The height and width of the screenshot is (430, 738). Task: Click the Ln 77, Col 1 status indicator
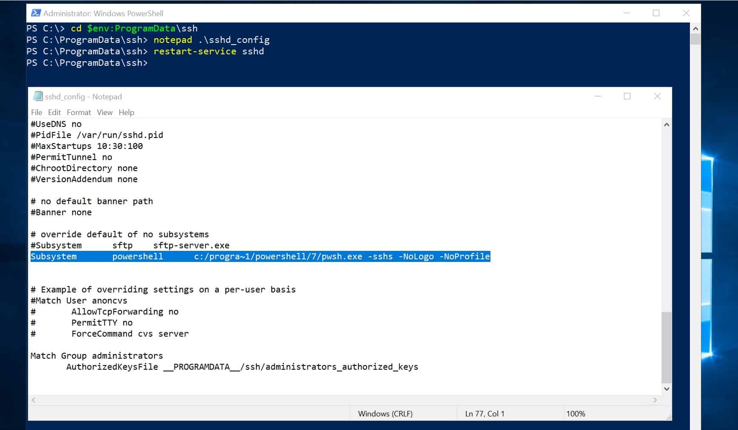click(x=484, y=413)
